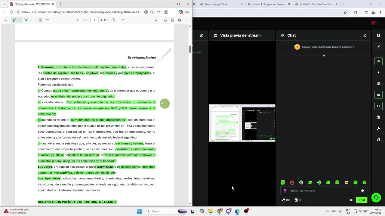Zoom in on the PDF document
385x216 pixels.
coord(77,20)
